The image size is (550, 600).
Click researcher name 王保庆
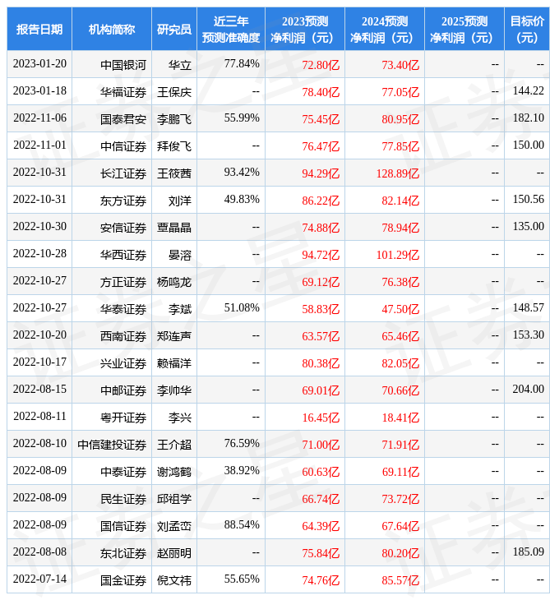(174, 92)
